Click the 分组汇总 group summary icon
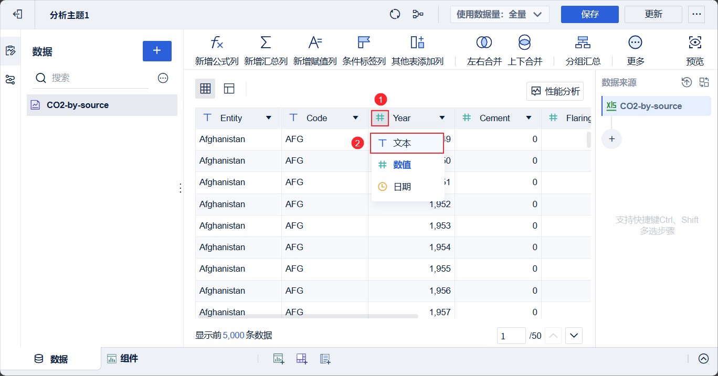 pyautogui.click(x=583, y=43)
